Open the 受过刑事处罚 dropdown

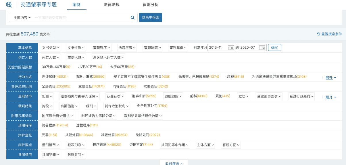click(x=269, y=96)
